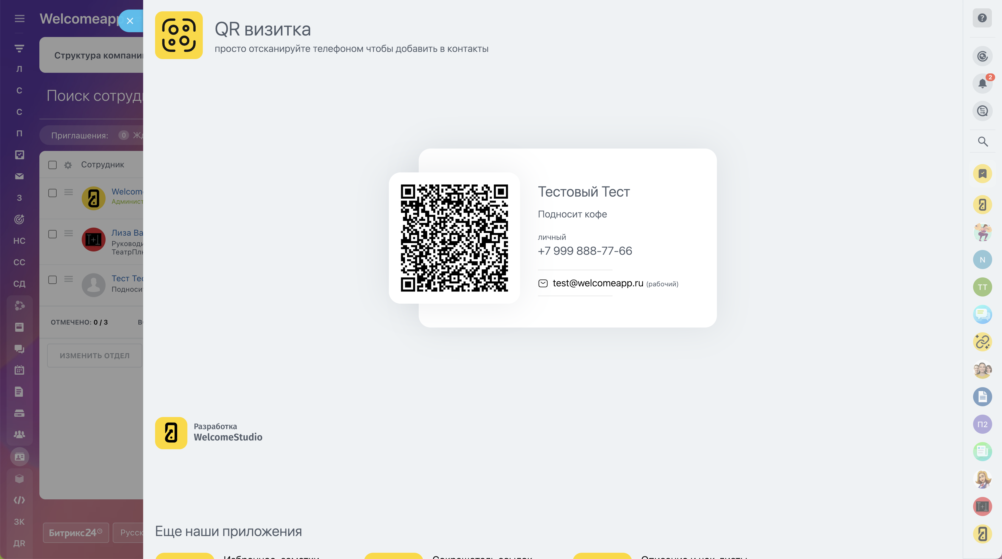Viewport: 1002px width, 559px height.
Task: Open the calendar icon in left sidebar
Action: pyautogui.click(x=19, y=370)
